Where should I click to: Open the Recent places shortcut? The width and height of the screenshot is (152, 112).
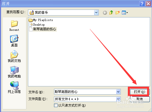pos(14,26)
